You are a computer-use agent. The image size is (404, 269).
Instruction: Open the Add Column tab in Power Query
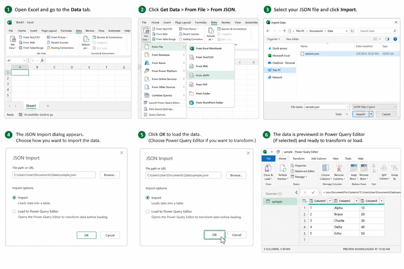coord(319,159)
